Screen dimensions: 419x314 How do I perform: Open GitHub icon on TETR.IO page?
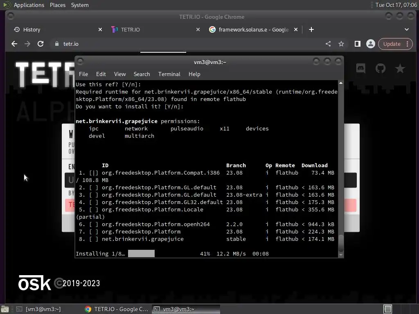(x=381, y=68)
